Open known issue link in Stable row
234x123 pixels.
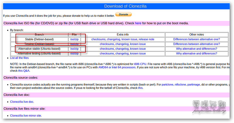click(129, 39)
